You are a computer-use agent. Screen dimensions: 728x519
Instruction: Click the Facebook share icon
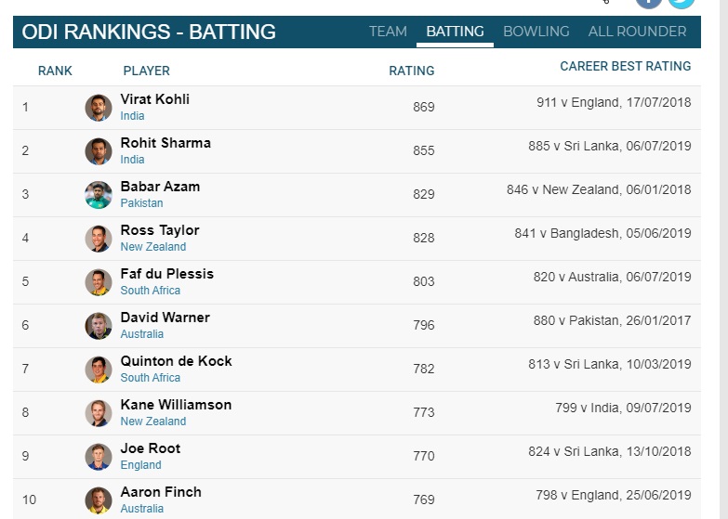[x=648, y=3]
